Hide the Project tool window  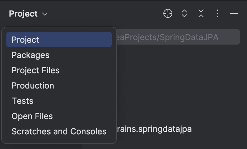tap(234, 13)
